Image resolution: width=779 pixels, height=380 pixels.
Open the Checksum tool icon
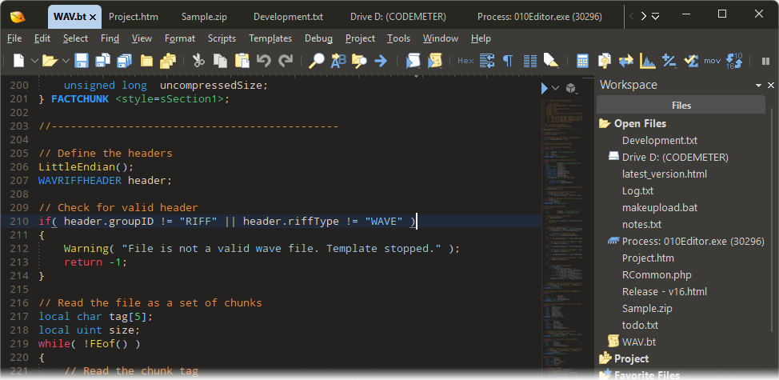(x=691, y=61)
